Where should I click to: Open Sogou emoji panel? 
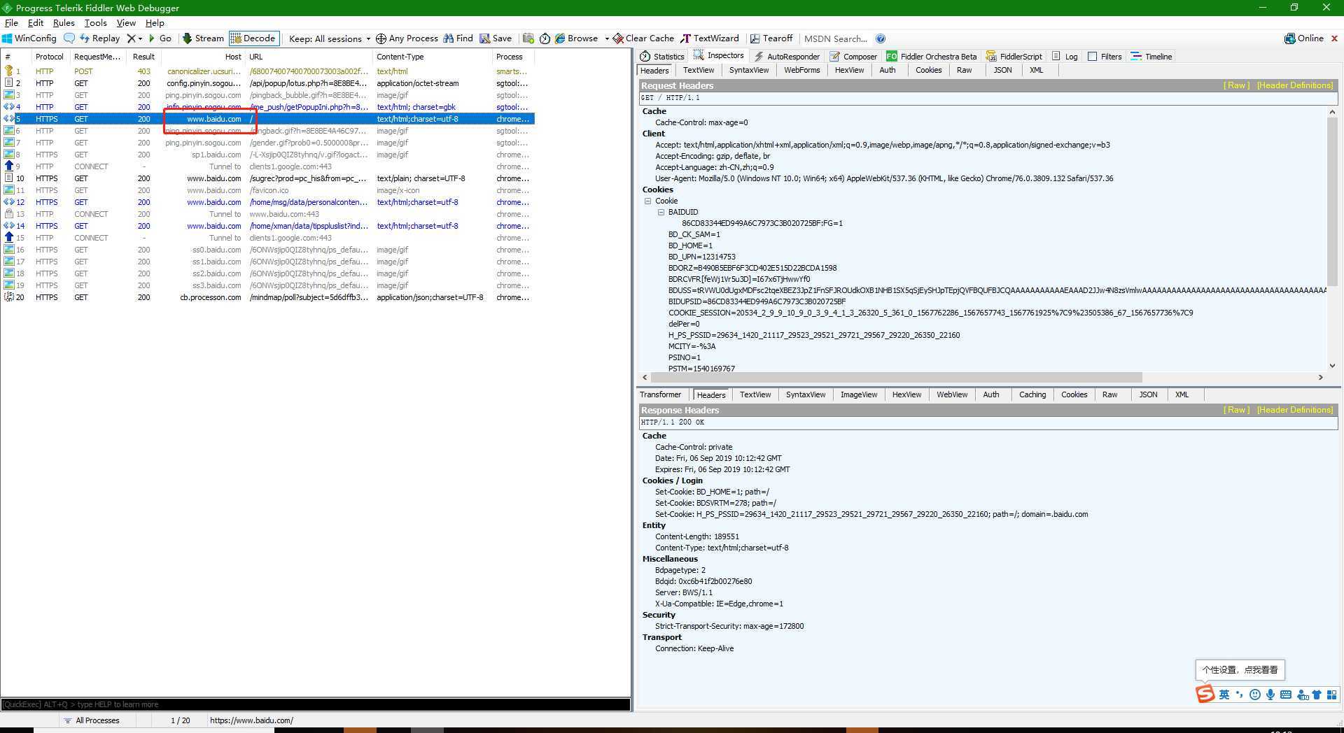[1254, 695]
